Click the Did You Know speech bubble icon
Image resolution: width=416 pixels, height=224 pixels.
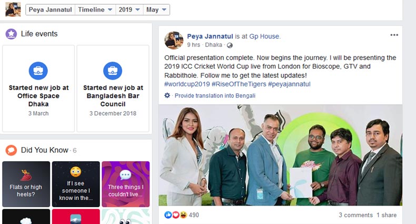(x=11, y=150)
